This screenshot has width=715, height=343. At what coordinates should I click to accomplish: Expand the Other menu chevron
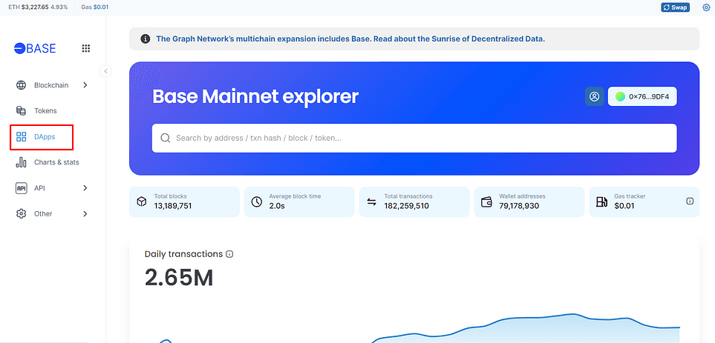(85, 214)
